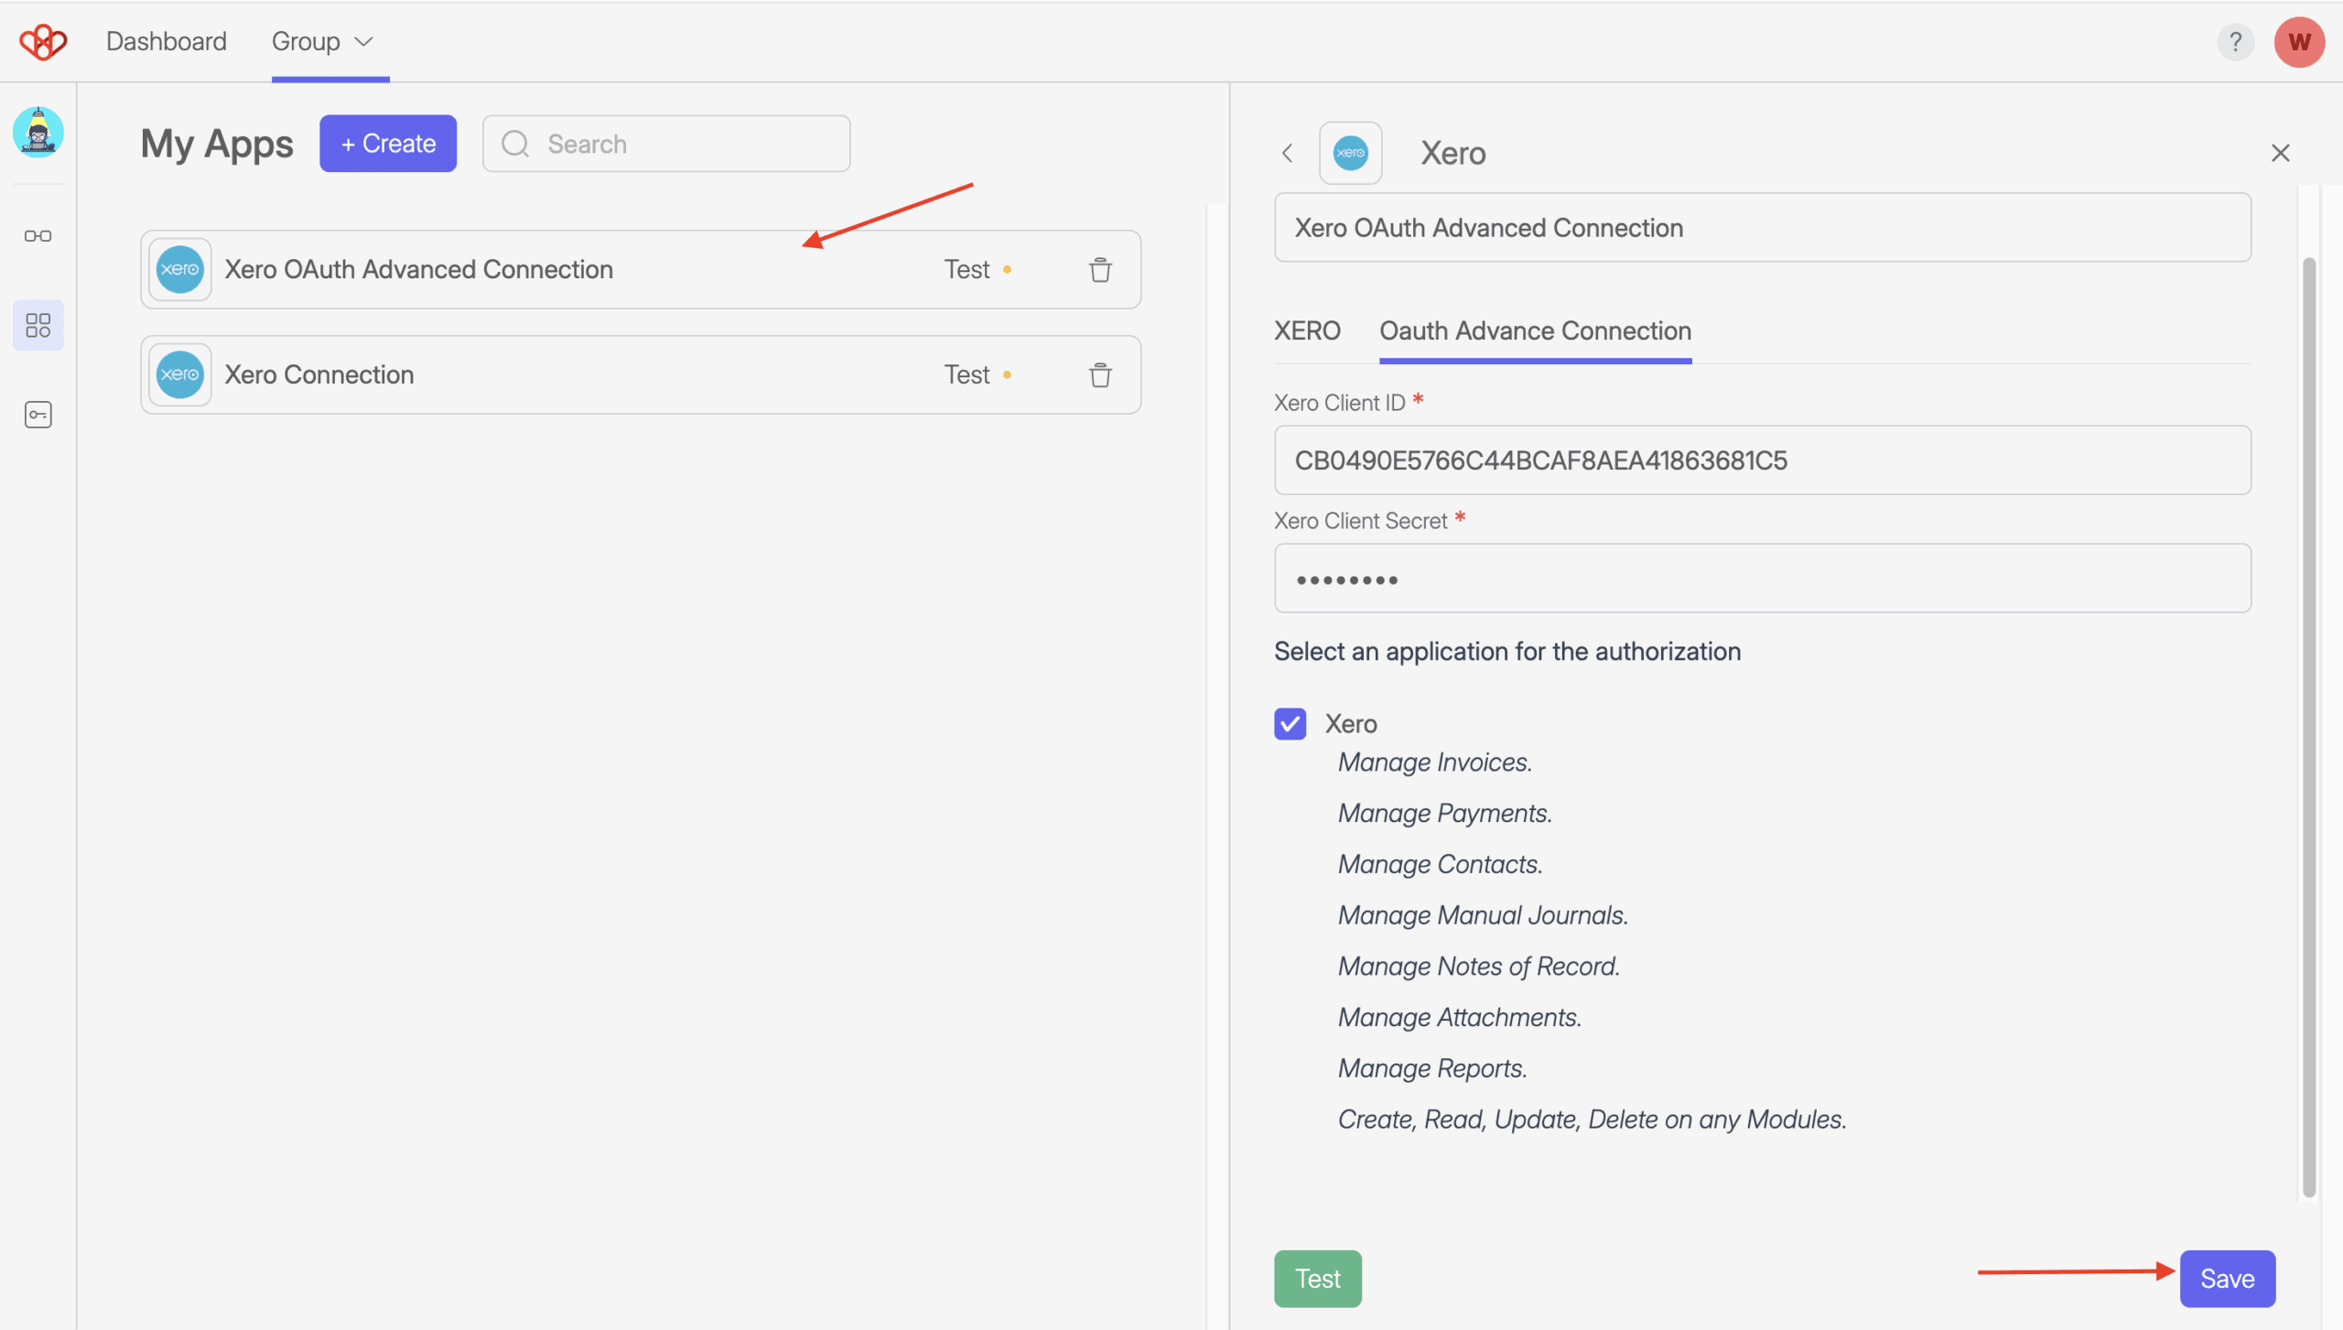2343x1330 pixels.
Task: Open the Xero Connection row
Action: pos(641,375)
